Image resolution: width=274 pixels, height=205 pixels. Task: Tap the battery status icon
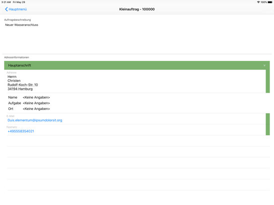270,2
